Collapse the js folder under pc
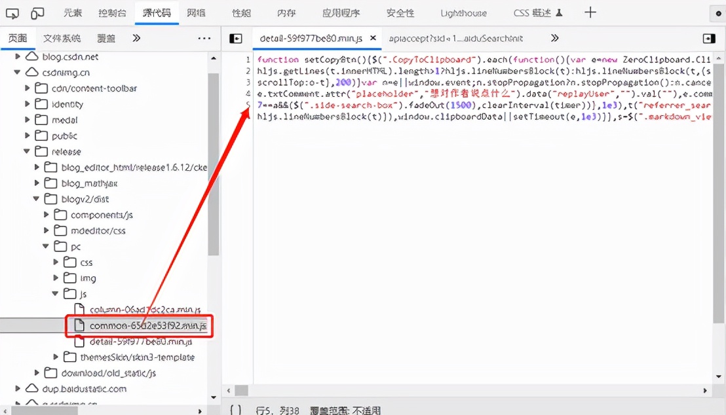The width and height of the screenshot is (726, 415). (x=56, y=294)
